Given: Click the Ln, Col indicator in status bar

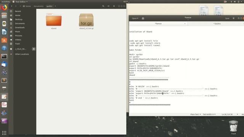Looking at the screenshot, I should (x=227, y=114).
